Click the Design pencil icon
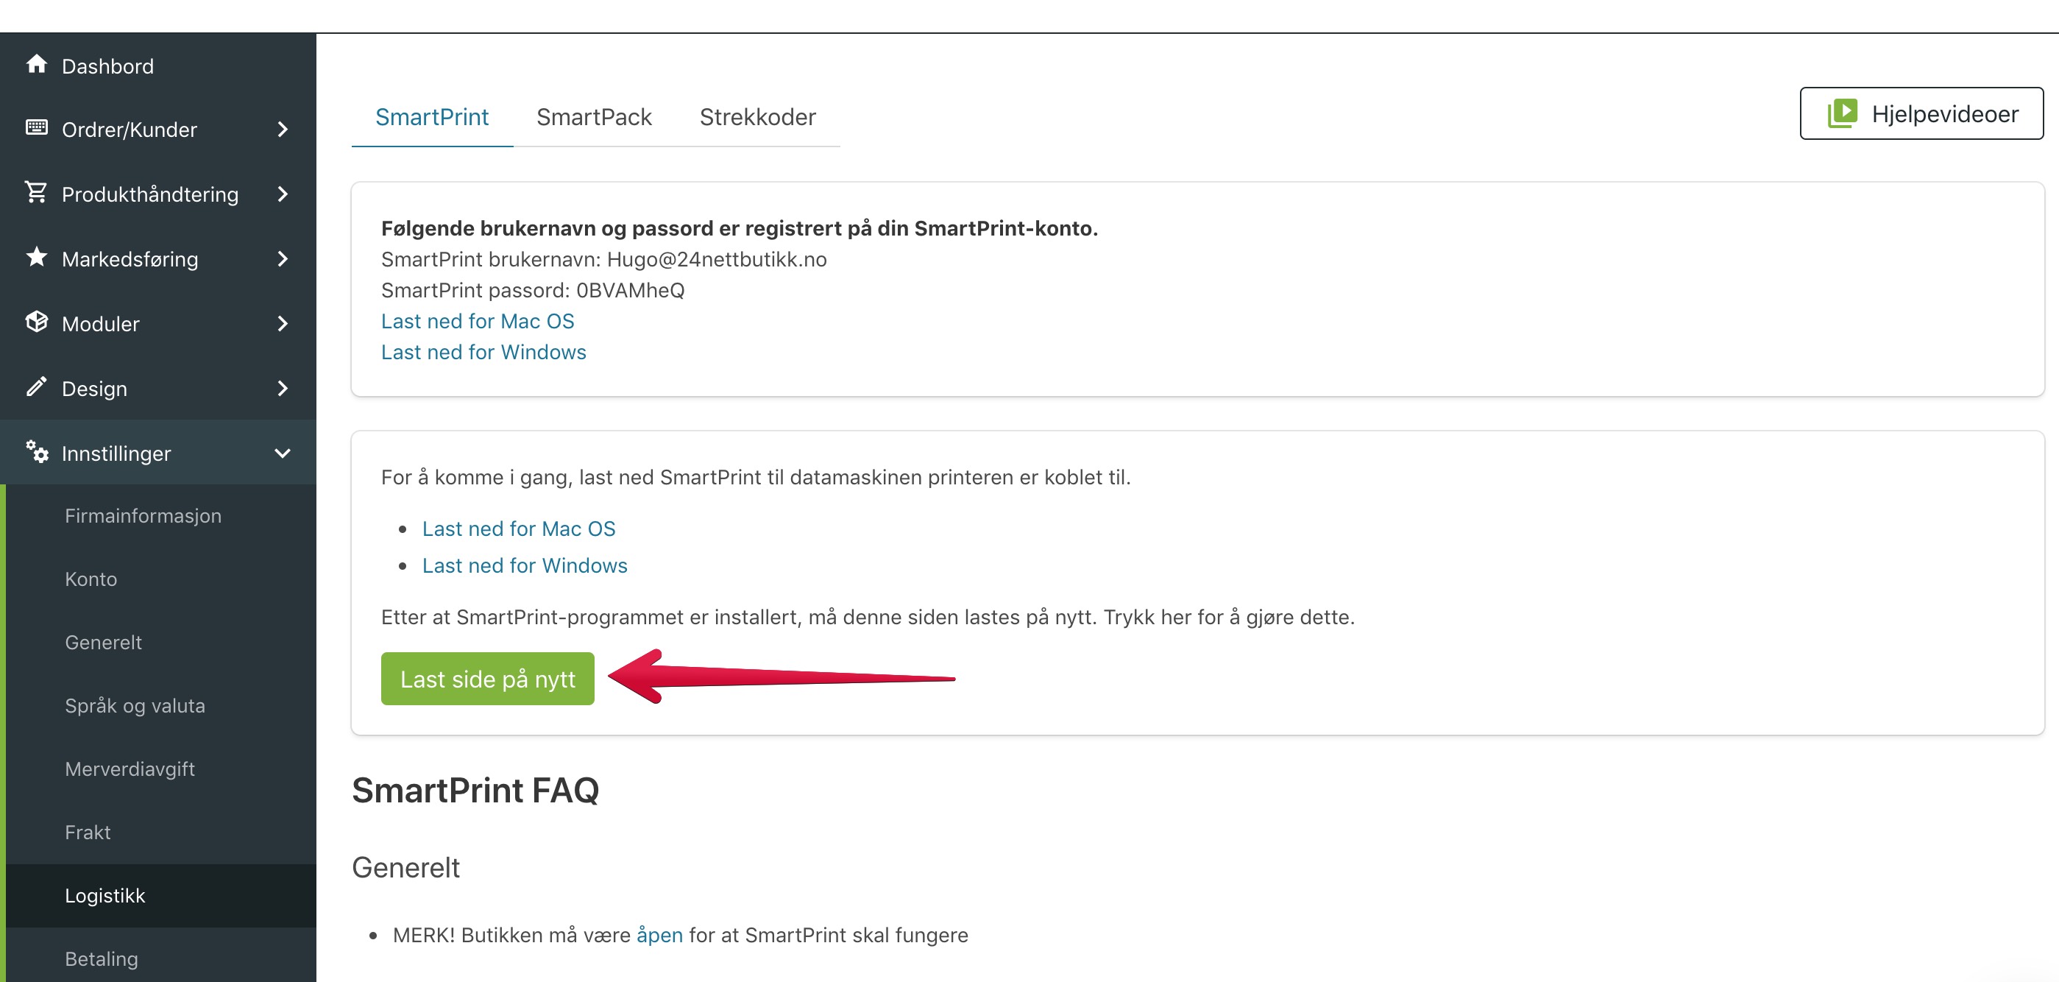Screen dimensions: 2059x982 [36, 386]
